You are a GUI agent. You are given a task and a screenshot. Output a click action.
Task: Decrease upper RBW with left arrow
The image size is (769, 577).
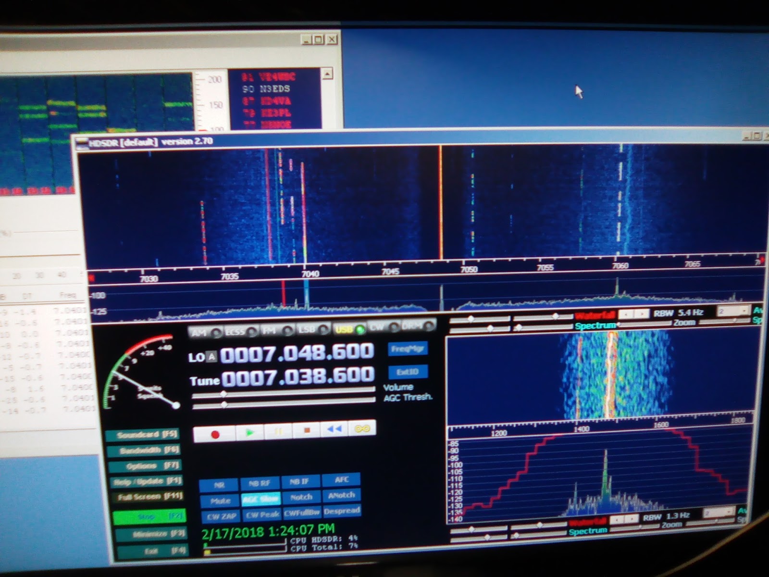tap(625, 314)
